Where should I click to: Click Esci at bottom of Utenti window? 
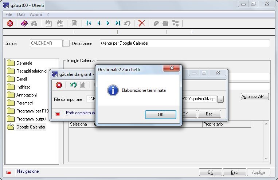point(235,172)
